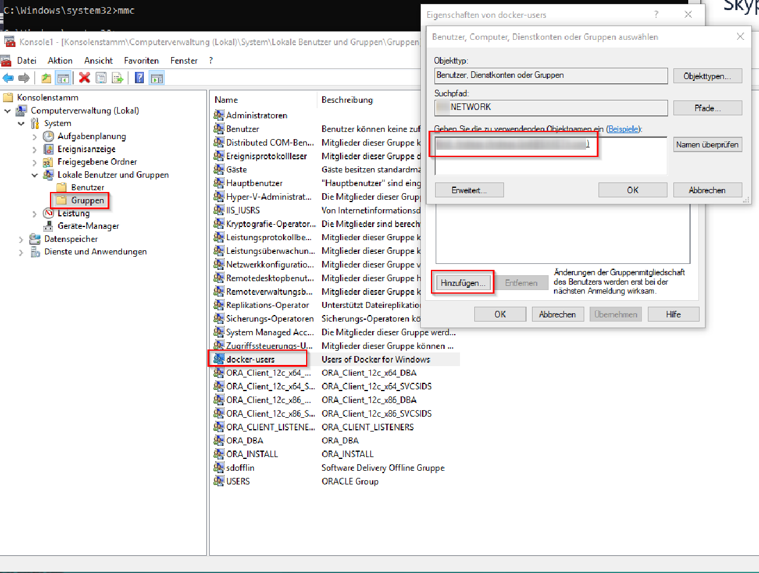Screen dimensions: 759x573
Task: Expand the Datenspeicher tree node
Action: [21, 240]
